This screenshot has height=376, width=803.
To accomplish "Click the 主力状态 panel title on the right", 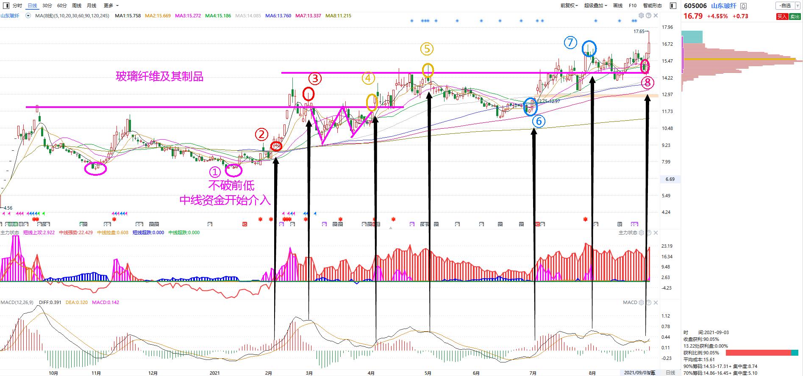I will tap(628, 233).
